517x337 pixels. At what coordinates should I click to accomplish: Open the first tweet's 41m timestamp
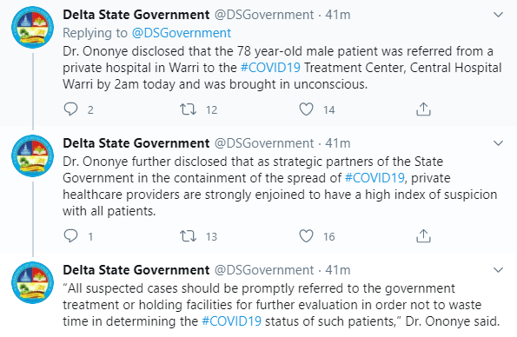coord(338,15)
